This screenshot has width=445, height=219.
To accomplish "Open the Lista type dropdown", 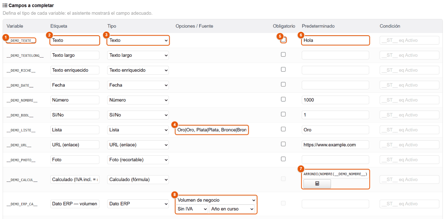I will (138, 130).
